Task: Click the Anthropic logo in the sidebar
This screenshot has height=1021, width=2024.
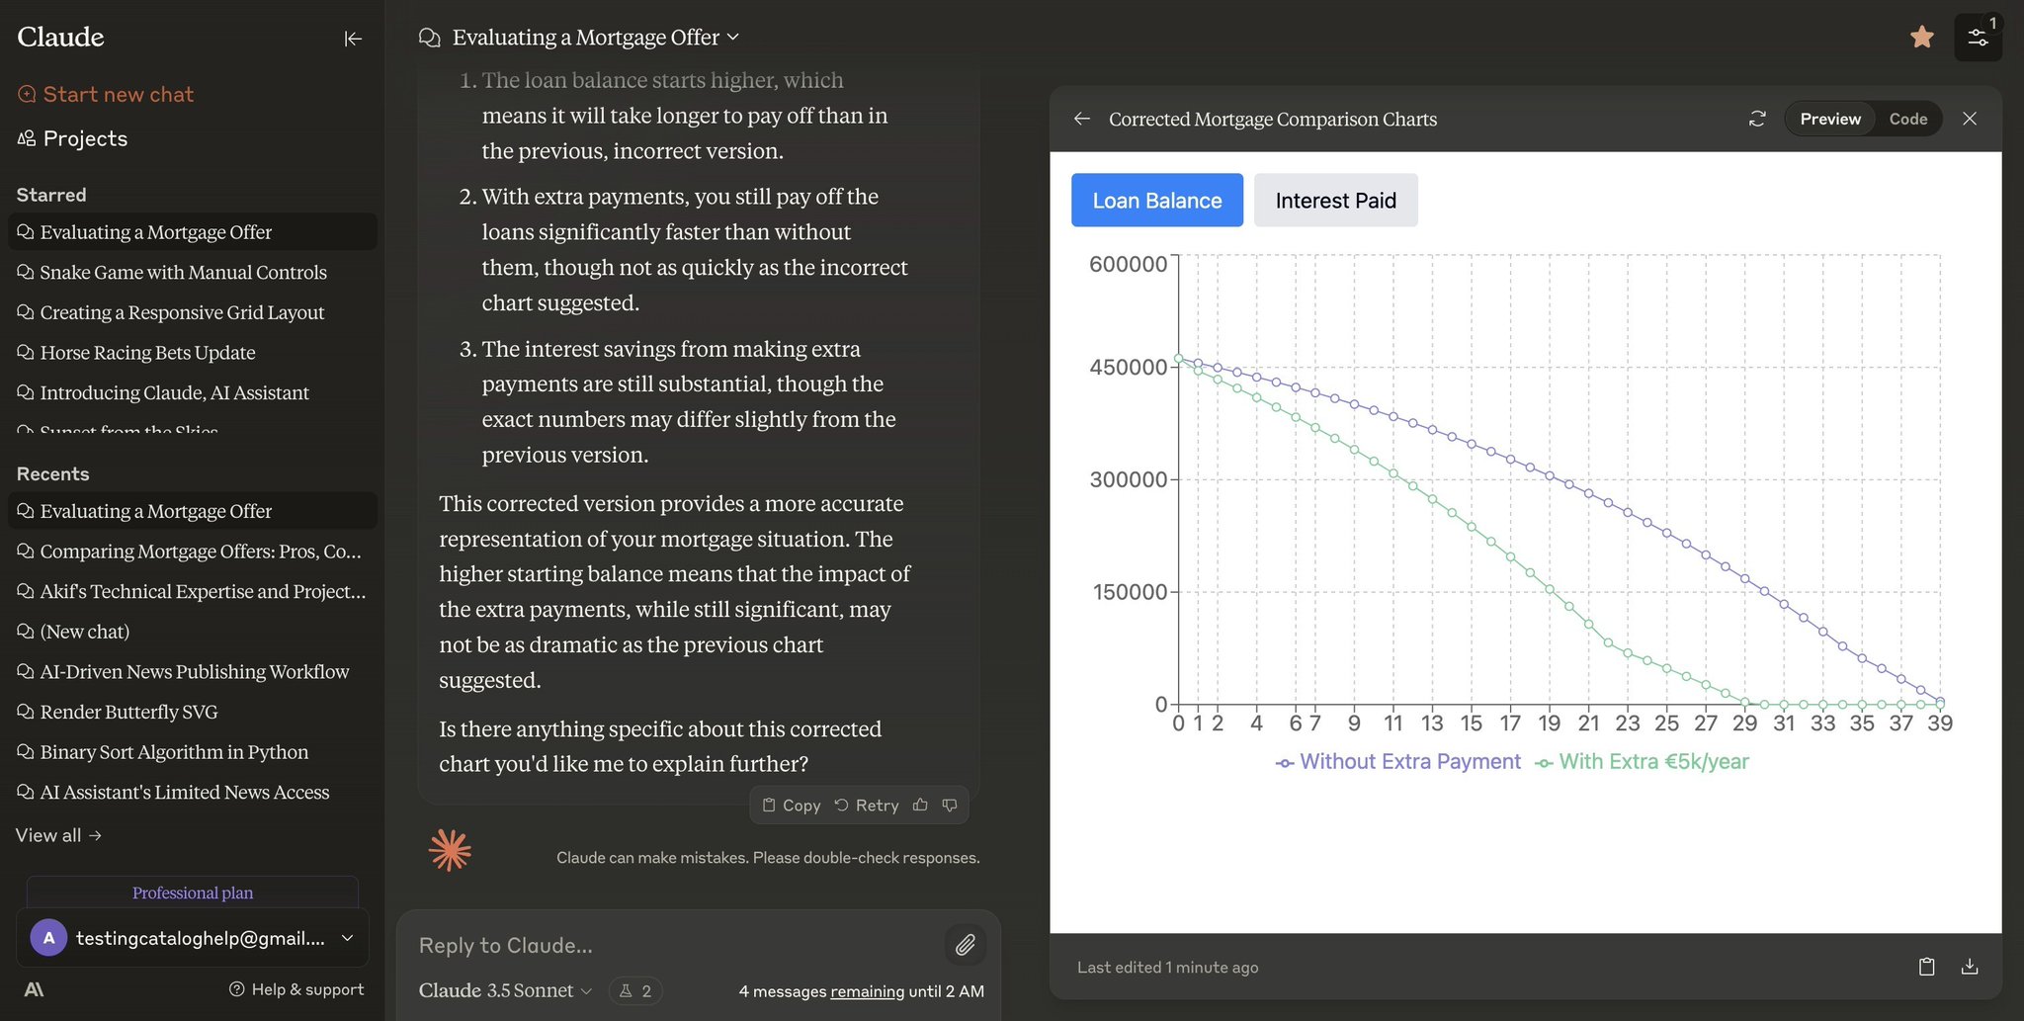Action: 34,989
